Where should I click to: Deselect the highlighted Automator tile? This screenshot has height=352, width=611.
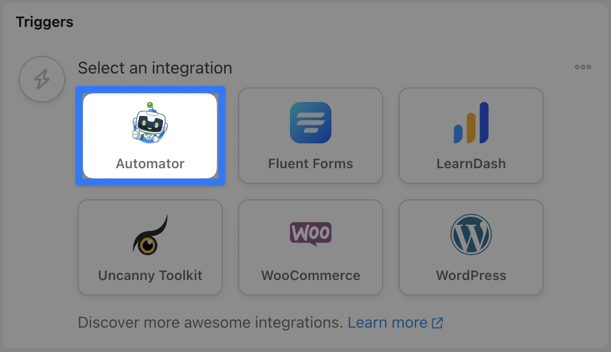[x=150, y=136]
